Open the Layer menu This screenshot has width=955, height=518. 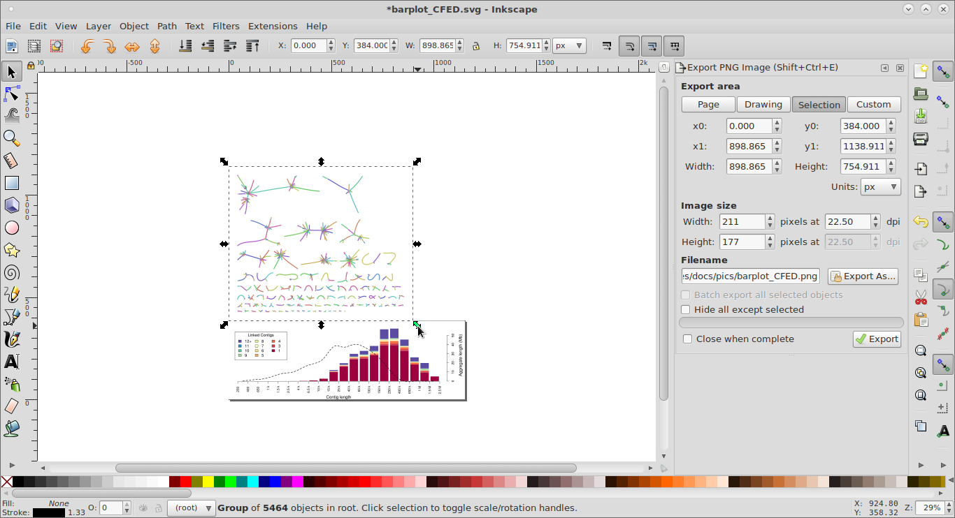(99, 26)
